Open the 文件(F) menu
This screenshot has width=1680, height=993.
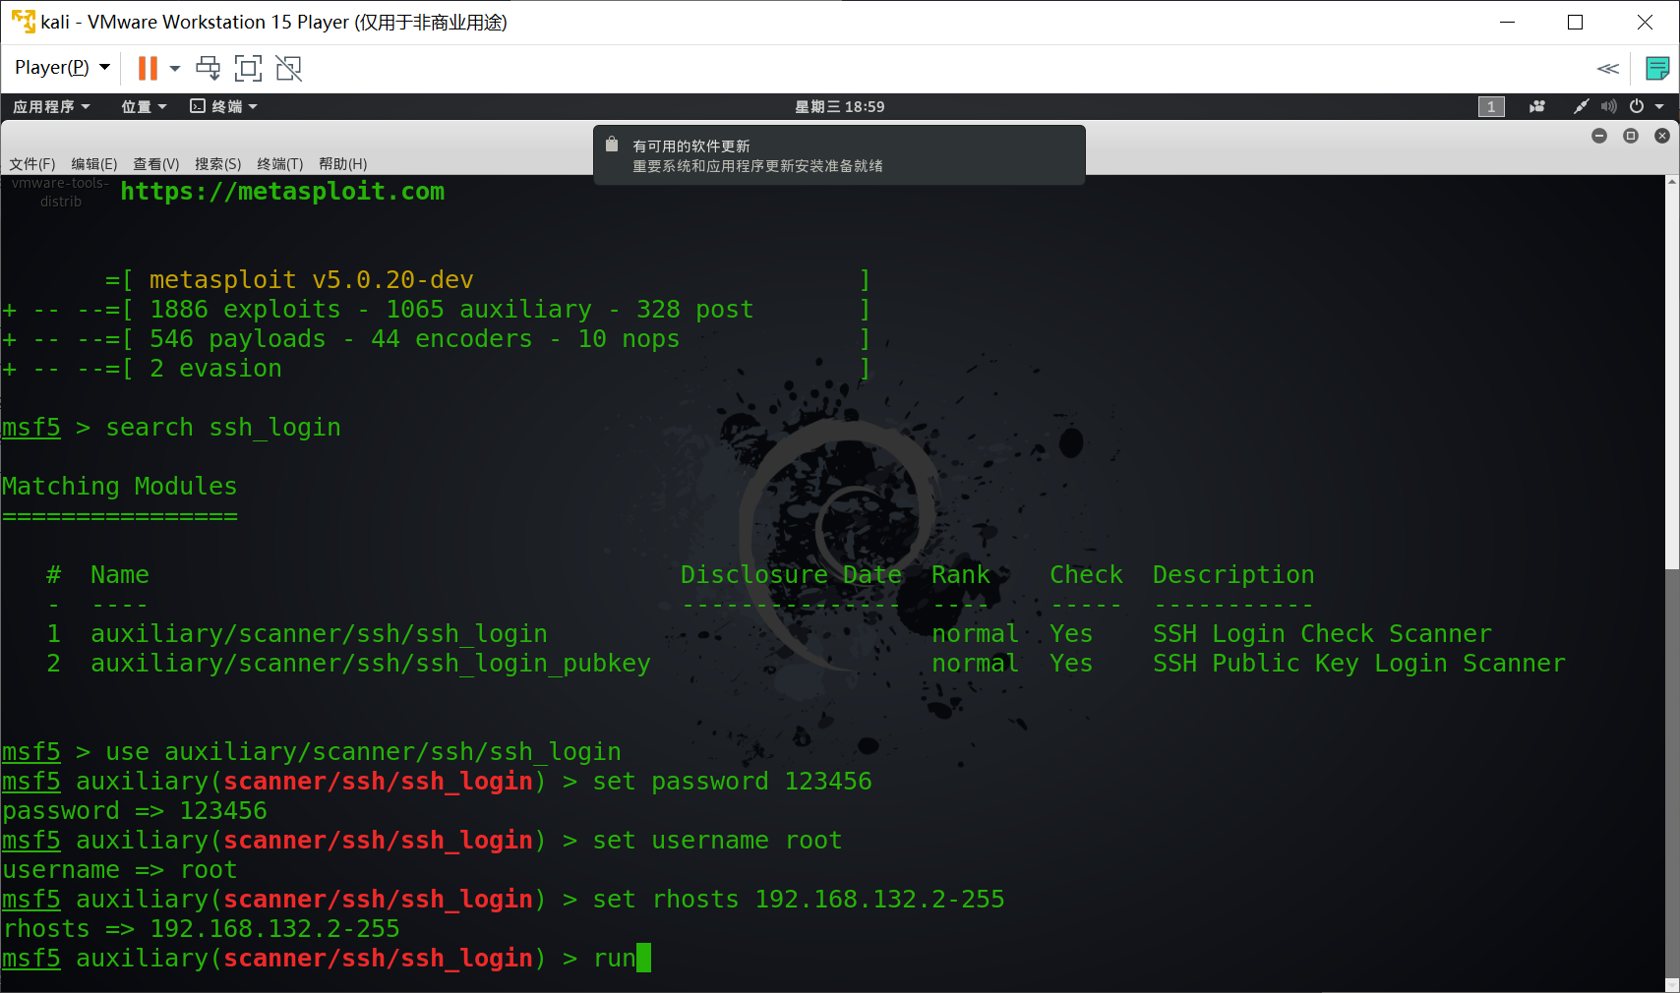click(x=31, y=164)
